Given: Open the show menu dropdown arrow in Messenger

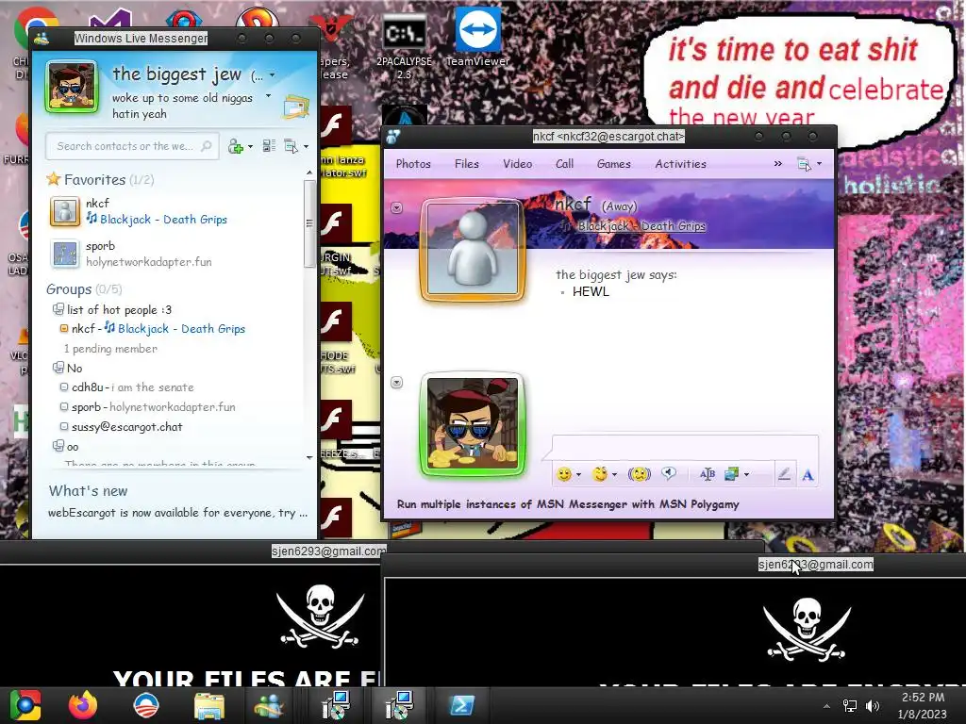Looking at the screenshot, I should point(306,146).
